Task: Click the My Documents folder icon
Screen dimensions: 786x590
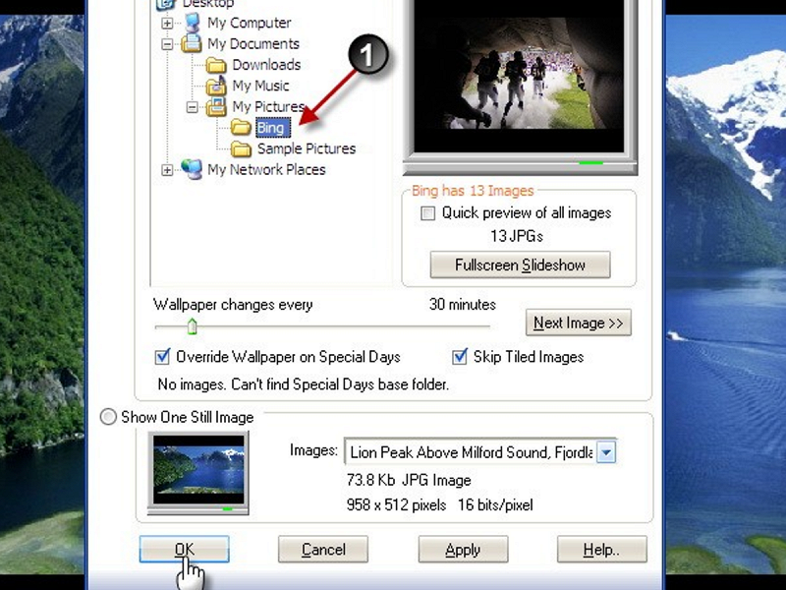Action: pos(192,43)
